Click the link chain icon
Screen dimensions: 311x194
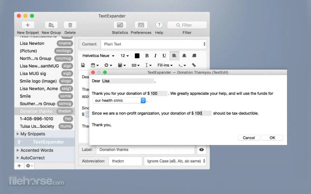194,65
